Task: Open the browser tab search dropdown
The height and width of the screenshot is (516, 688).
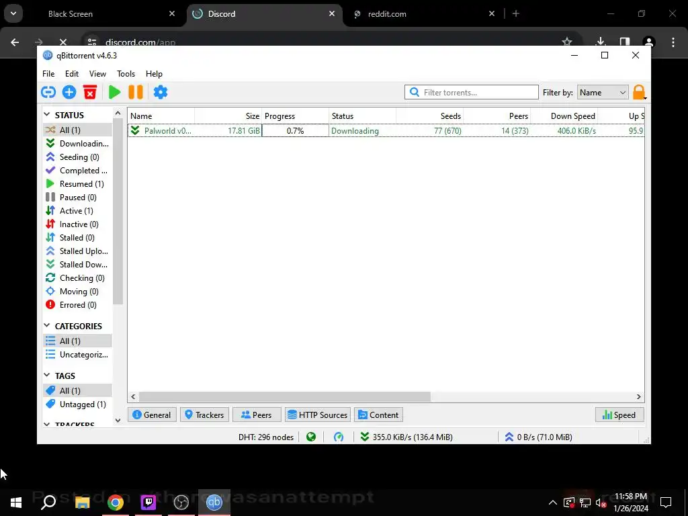Action: (x=13, y=13)
